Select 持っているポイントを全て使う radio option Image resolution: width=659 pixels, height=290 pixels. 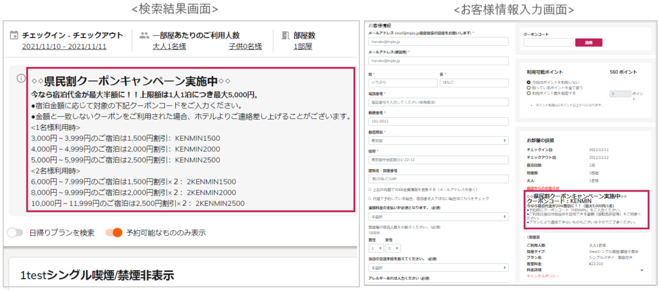click(529, 88)
